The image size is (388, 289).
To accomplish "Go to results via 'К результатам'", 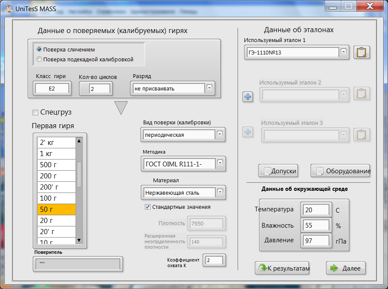I will (x=282, y=268).
